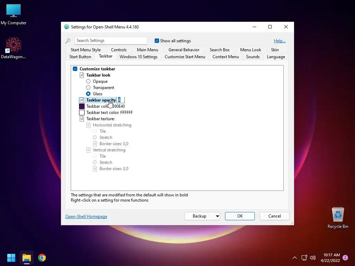Show hidden tray icons chevron

tap(295, 258)
